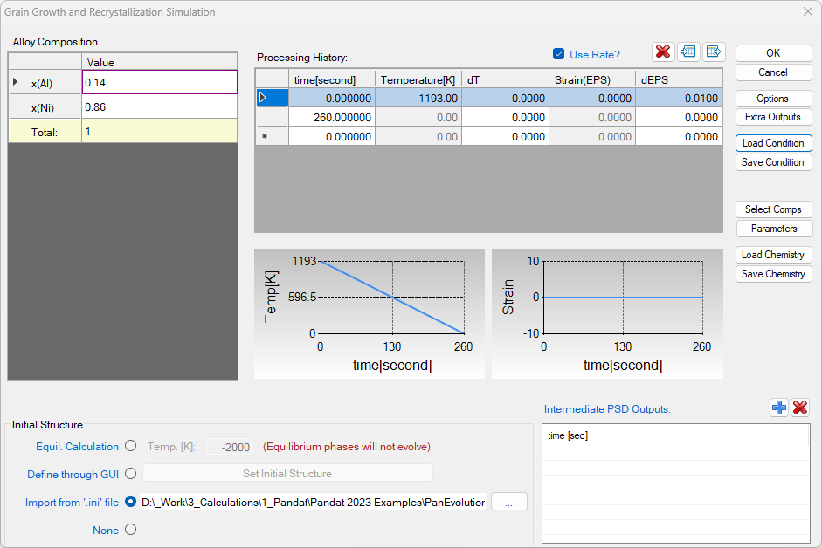Image resolution: width=822 pixels, height=548 pixels.
Task: Click the blue plus icon for Intermediate PSD Outputs
Action: click(x=779, y=408)
